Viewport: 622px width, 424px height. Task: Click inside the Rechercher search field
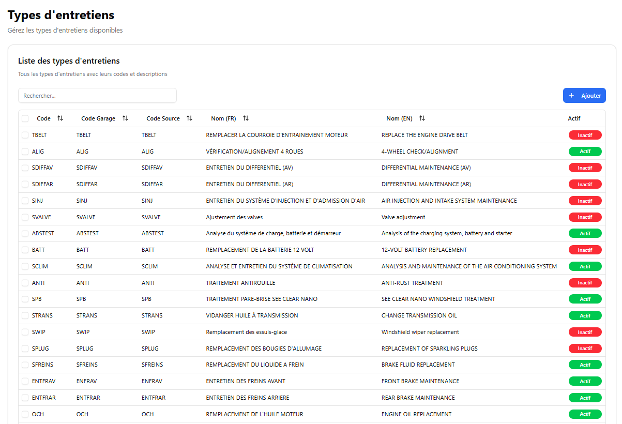[97, 96]
